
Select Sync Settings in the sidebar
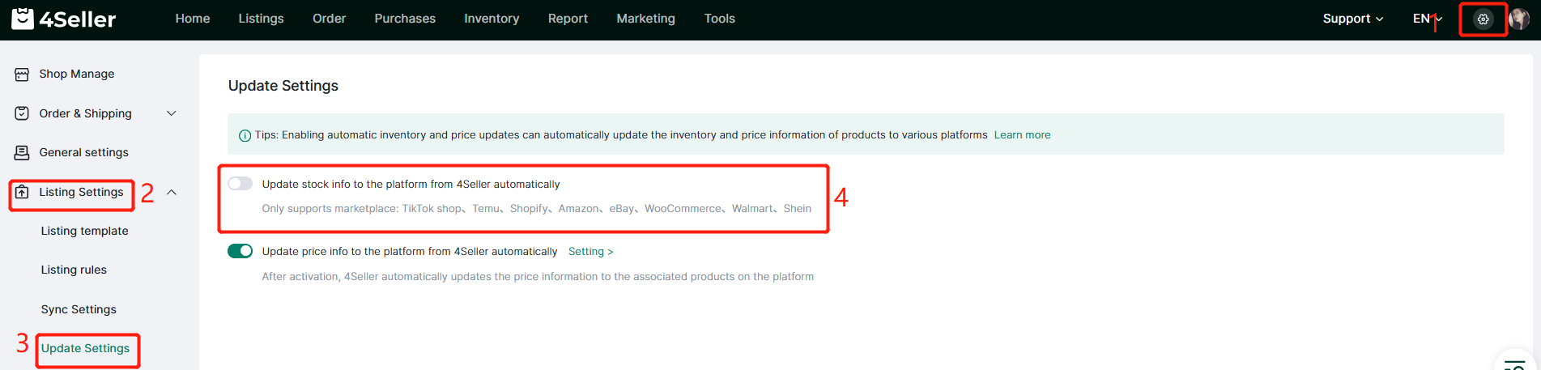(x=79, y=309)
